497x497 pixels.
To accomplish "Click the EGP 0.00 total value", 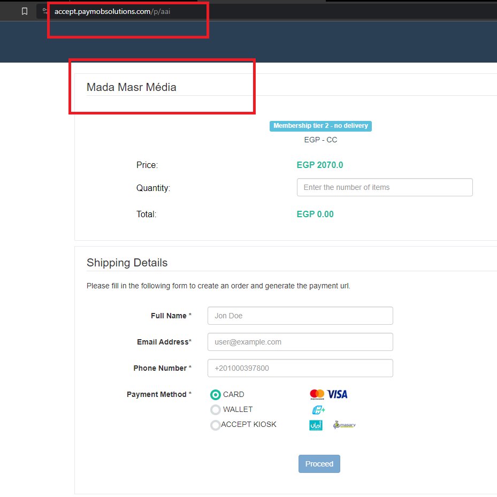I will click(x=315, y=215).
